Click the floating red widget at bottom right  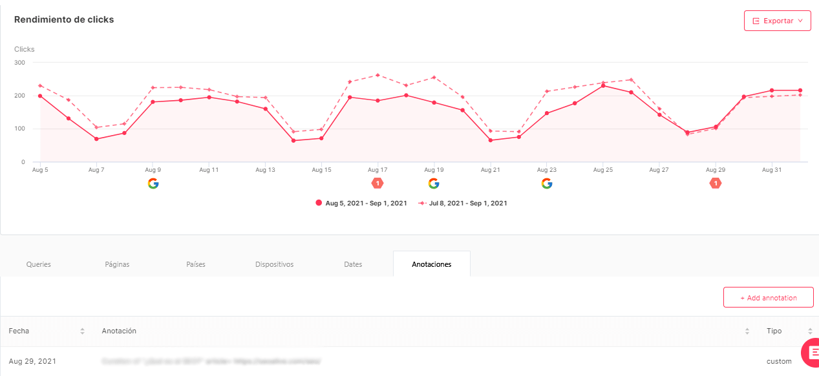[812, 352]
